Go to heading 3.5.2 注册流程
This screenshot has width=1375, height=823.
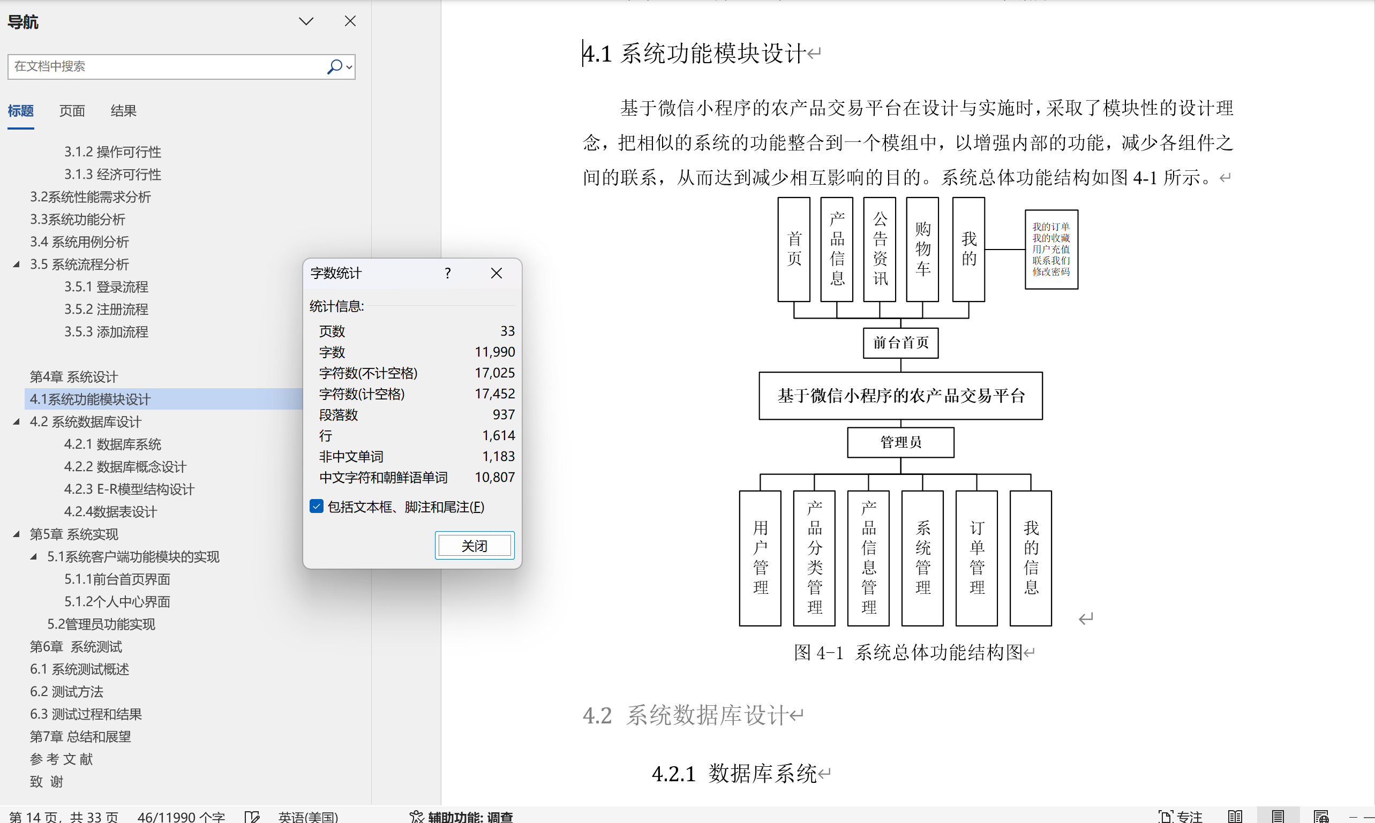(x=106, y=309)
